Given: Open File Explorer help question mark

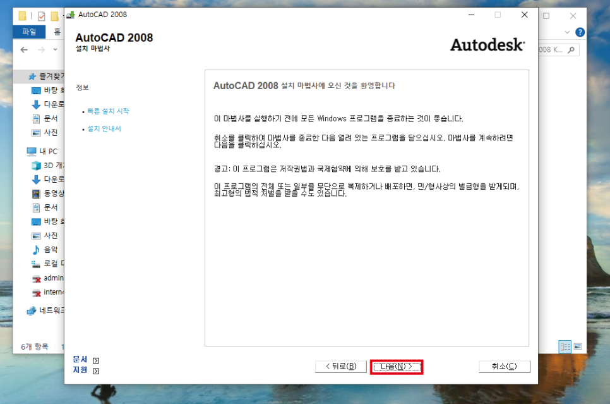Looking at the screenshot, I should [580, 32].
